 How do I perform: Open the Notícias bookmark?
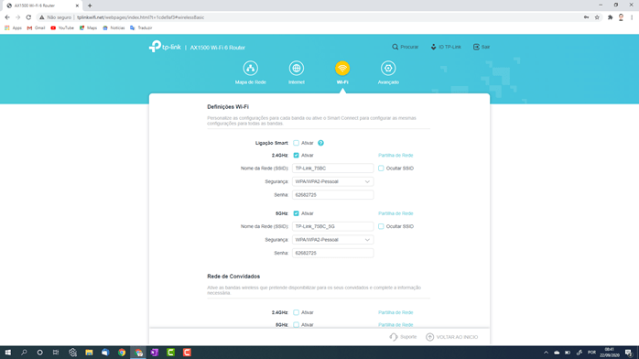[114, 28]
